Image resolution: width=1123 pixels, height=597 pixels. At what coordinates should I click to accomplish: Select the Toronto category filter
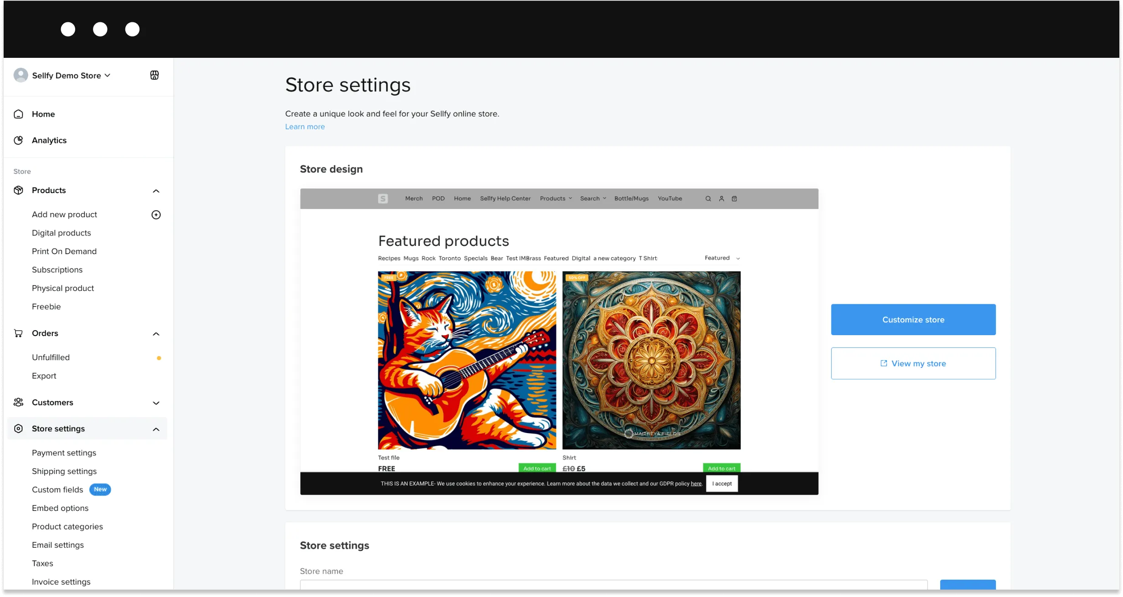449,258
